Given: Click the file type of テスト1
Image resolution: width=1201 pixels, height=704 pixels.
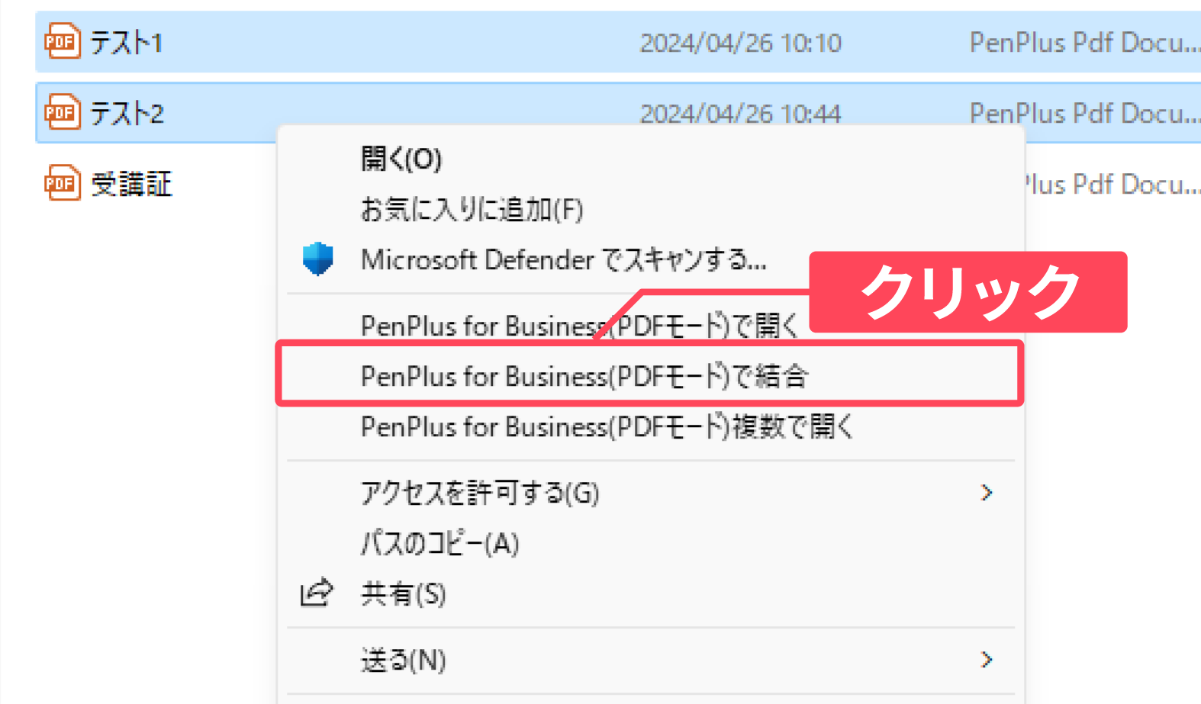Looking at the screenshot, I should pyautogui.click(x=1084, y=43).
